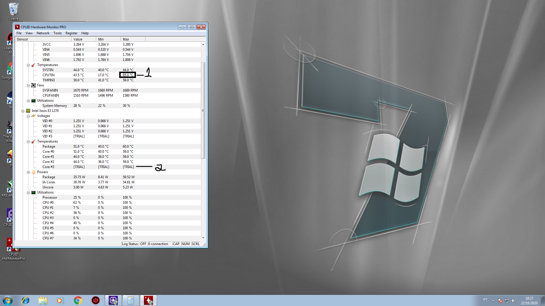This screenshot has width=545, height=306.
Task: Collapse the Xeon Voltages node
Action: 28,116
